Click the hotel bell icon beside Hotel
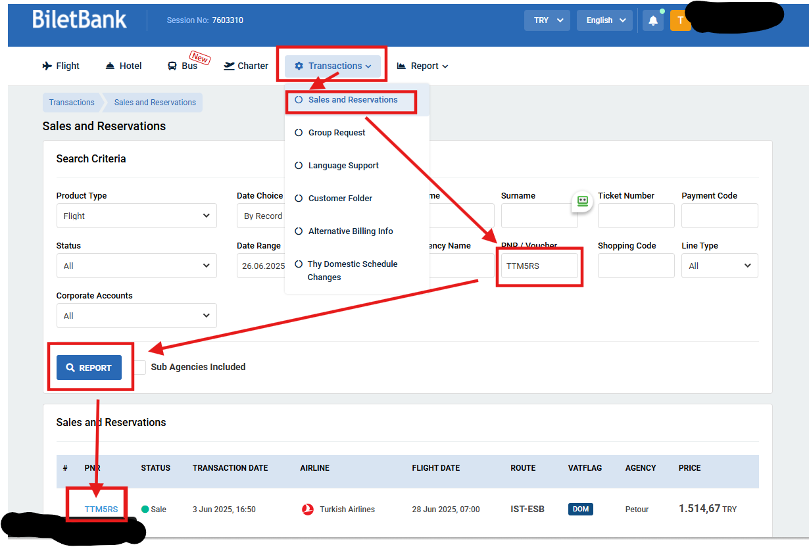The width and height of the screenshot is (809, 547). [110, 66]
